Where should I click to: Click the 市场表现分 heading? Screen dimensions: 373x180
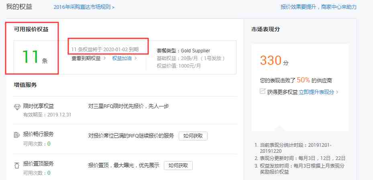pyautogui.click(x=265, y=29)
